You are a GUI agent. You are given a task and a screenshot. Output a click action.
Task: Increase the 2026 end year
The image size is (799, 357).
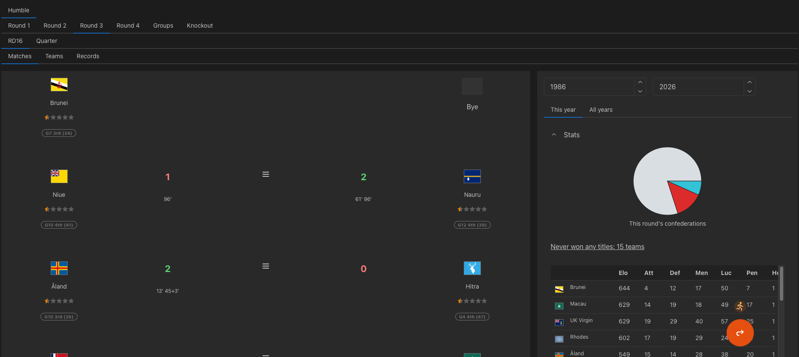pos(749,82)
